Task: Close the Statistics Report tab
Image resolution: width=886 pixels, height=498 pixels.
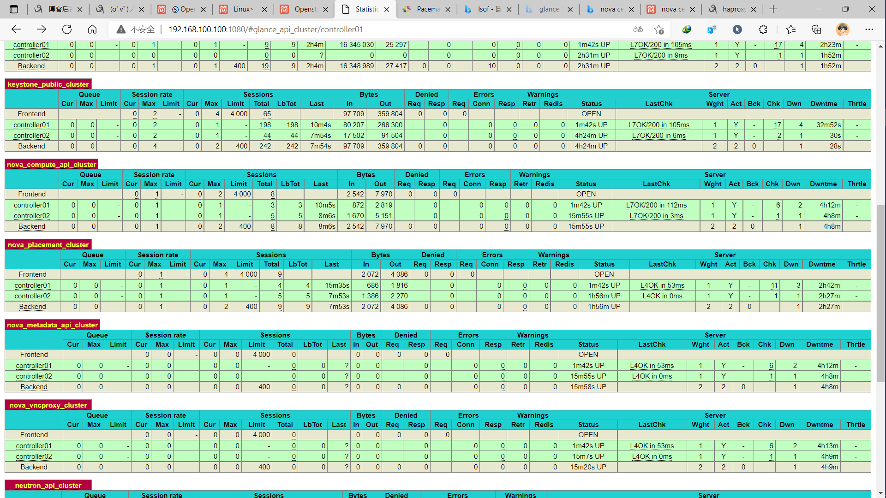Action: 387,9
